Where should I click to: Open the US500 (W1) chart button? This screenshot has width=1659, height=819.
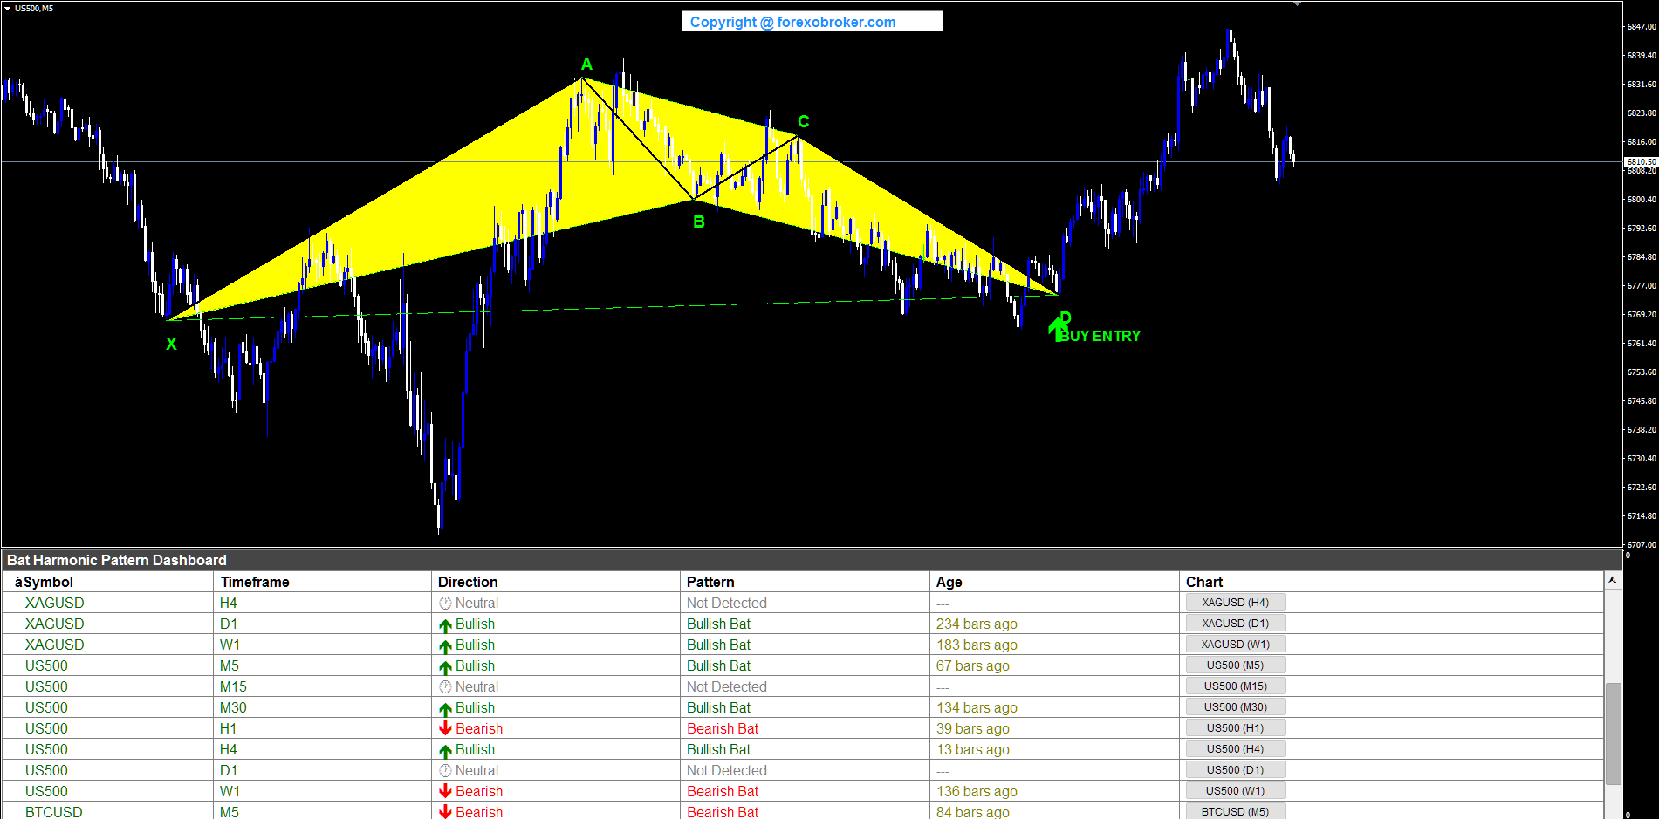click(1235, 791)
